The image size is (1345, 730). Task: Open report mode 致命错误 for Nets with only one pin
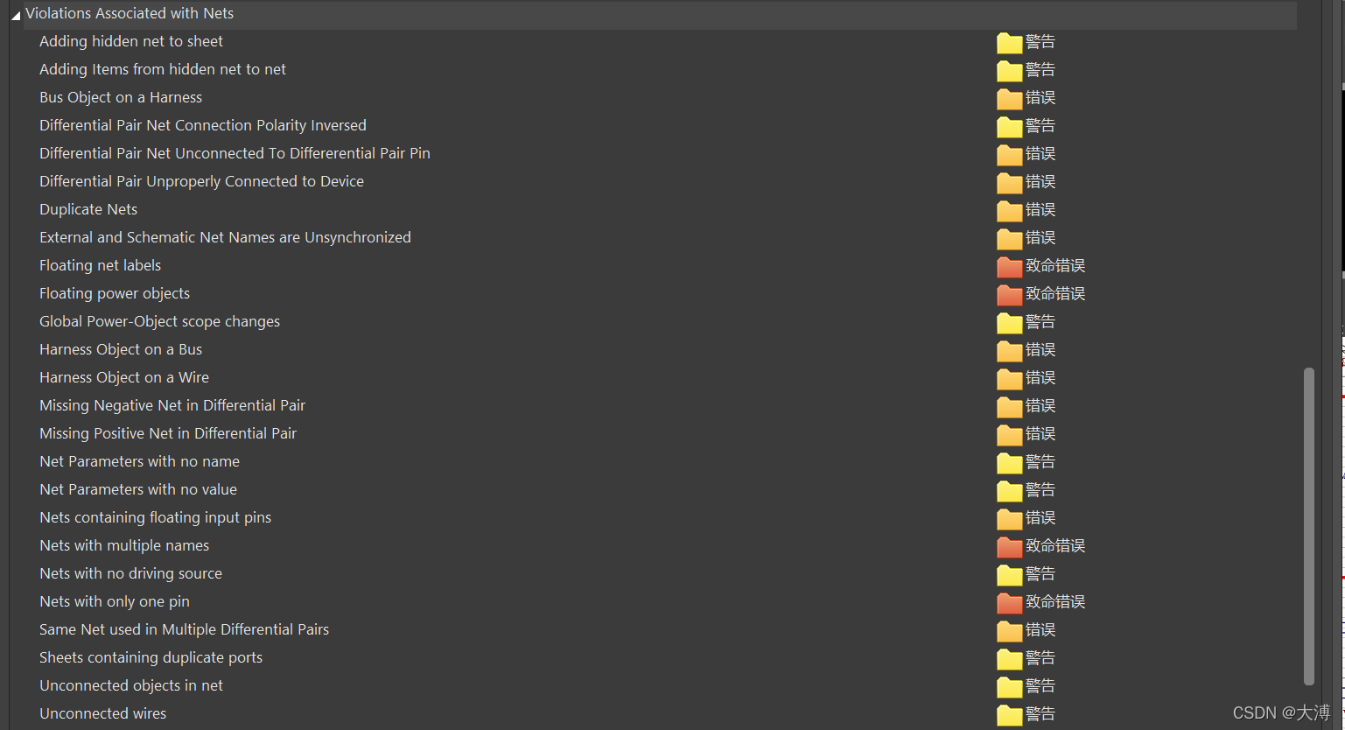1055,601
